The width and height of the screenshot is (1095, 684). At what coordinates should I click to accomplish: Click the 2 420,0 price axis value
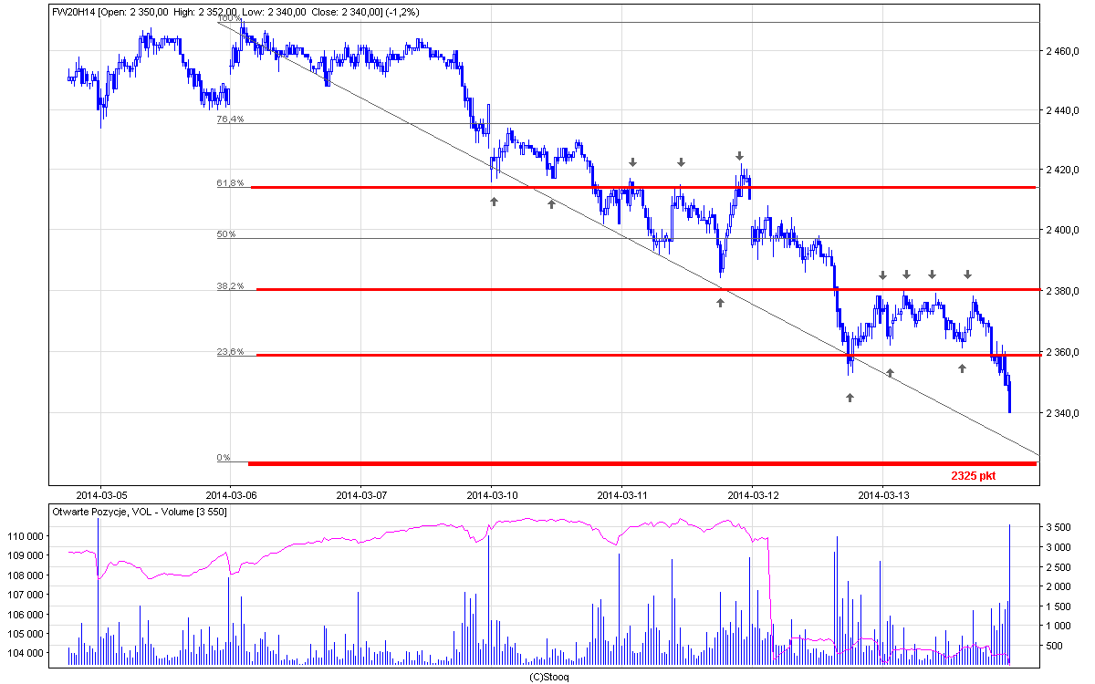pos(1064,170)
